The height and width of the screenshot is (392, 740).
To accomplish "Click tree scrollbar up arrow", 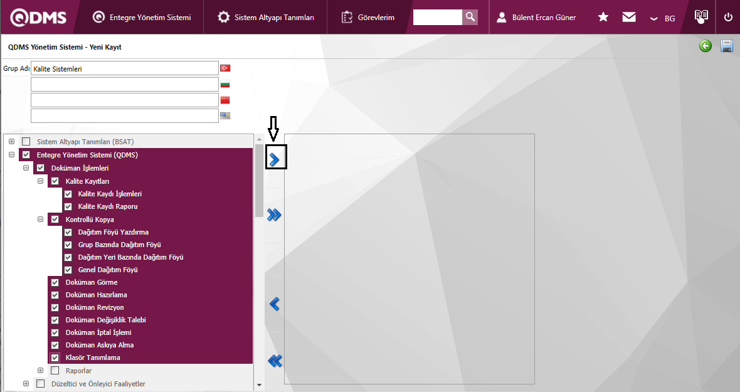I will click(259, 140).
